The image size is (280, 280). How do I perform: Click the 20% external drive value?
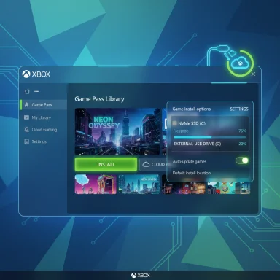point(242,144)
